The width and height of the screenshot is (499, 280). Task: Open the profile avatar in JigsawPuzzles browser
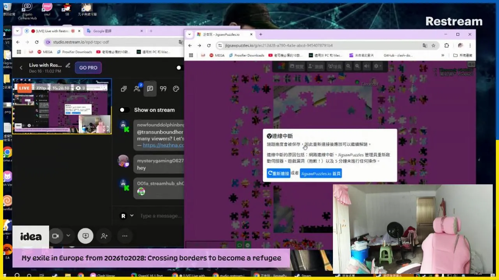460,45
